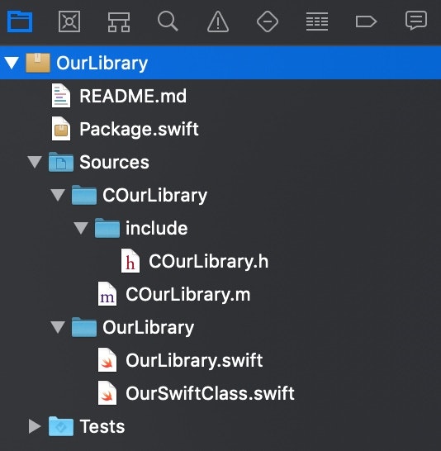Viewport: 441px width, 451px height.
Task: Collapse the OurLibrary package root
Action: 12,63
